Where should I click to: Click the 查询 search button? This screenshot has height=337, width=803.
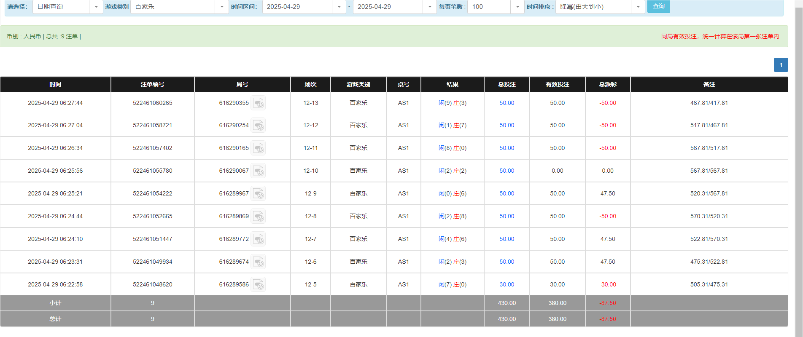click(x=658, y=6)
